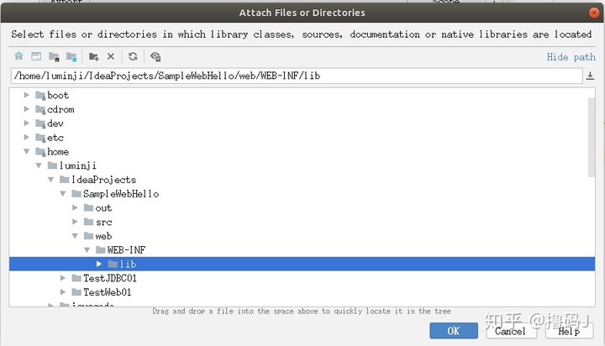Expand the etc folder
605x346 pixels.
click(26, 138)
